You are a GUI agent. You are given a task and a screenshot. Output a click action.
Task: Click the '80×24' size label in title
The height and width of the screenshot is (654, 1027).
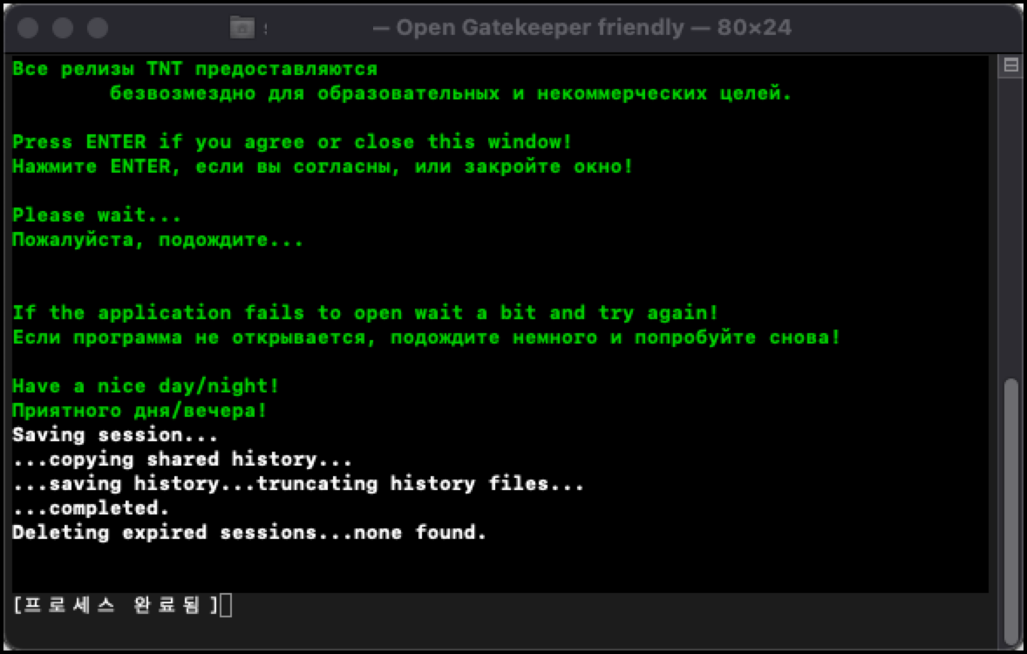click(754, 27)
